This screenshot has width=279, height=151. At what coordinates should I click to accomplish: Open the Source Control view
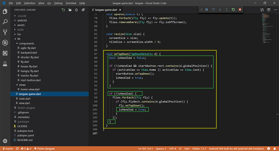pyautogui.click(x=5, y=32)
